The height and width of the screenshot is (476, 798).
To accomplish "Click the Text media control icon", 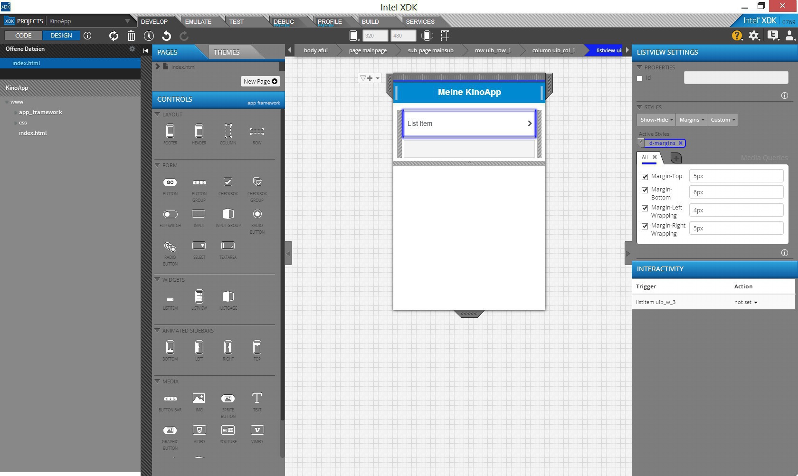I will click(x=257, y=398).
